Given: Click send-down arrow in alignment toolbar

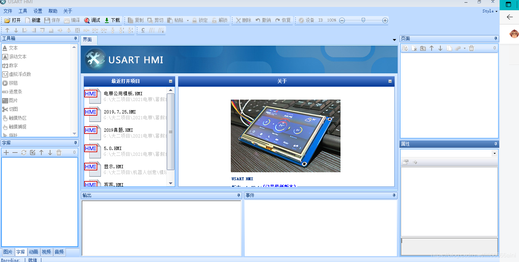Looking at the screenshot, I should [16, 30].
